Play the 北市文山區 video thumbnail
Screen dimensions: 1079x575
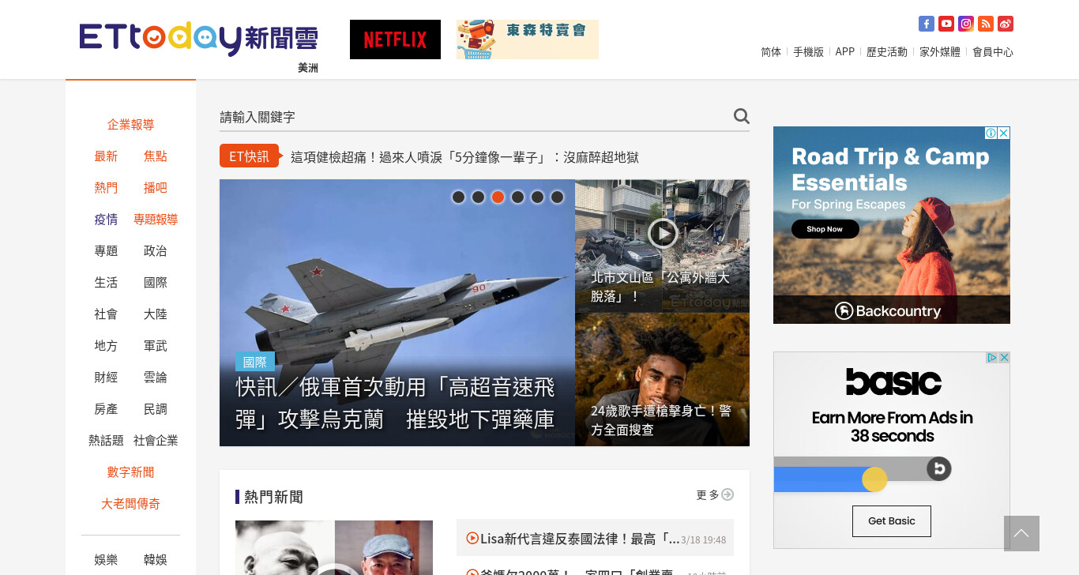point(663,232)
